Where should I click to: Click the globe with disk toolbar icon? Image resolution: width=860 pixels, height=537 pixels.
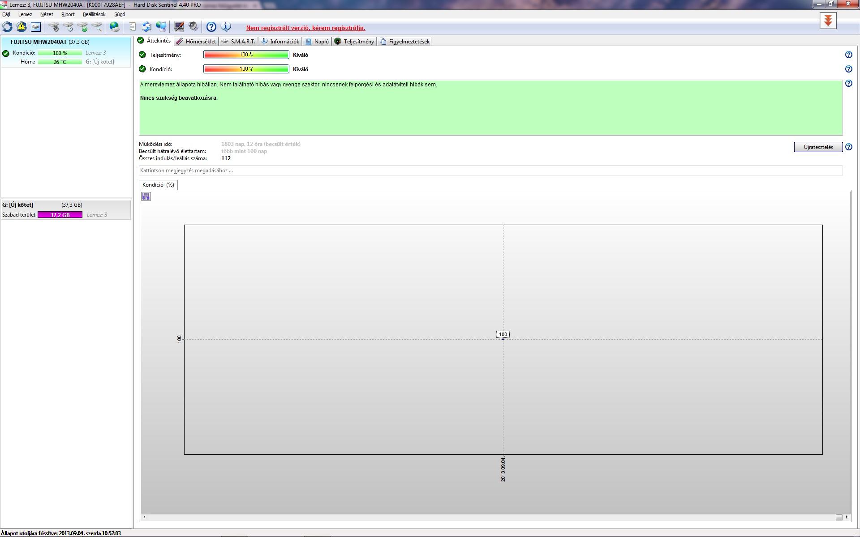[x=115, y=27]
